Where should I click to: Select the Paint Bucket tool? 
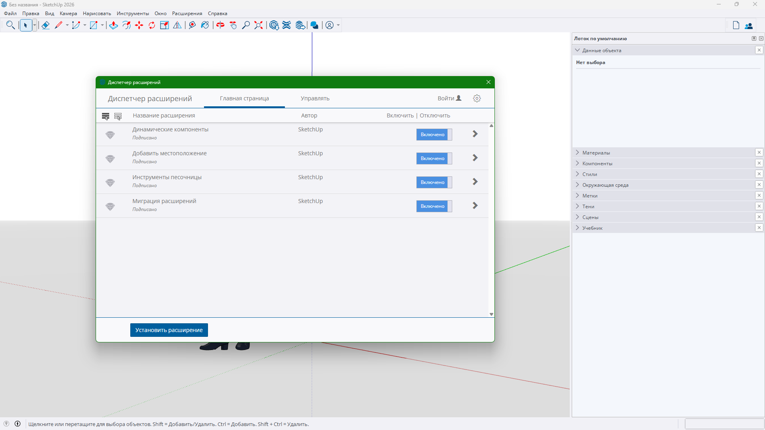(x=205, y=25)
